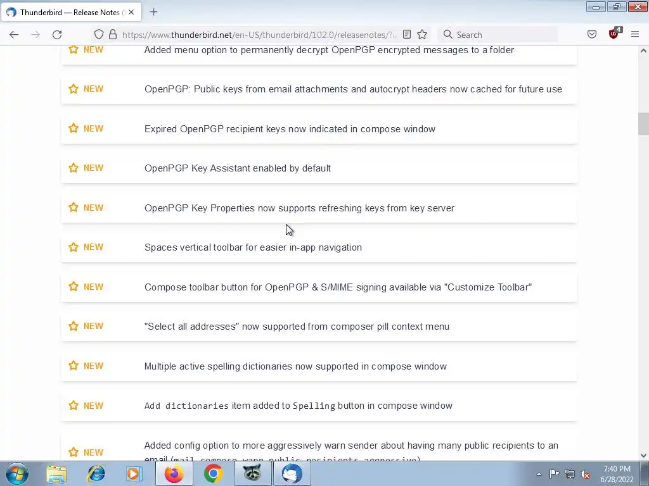
Task: Click the page scrollbar thumb
Action: click(643, 123)
